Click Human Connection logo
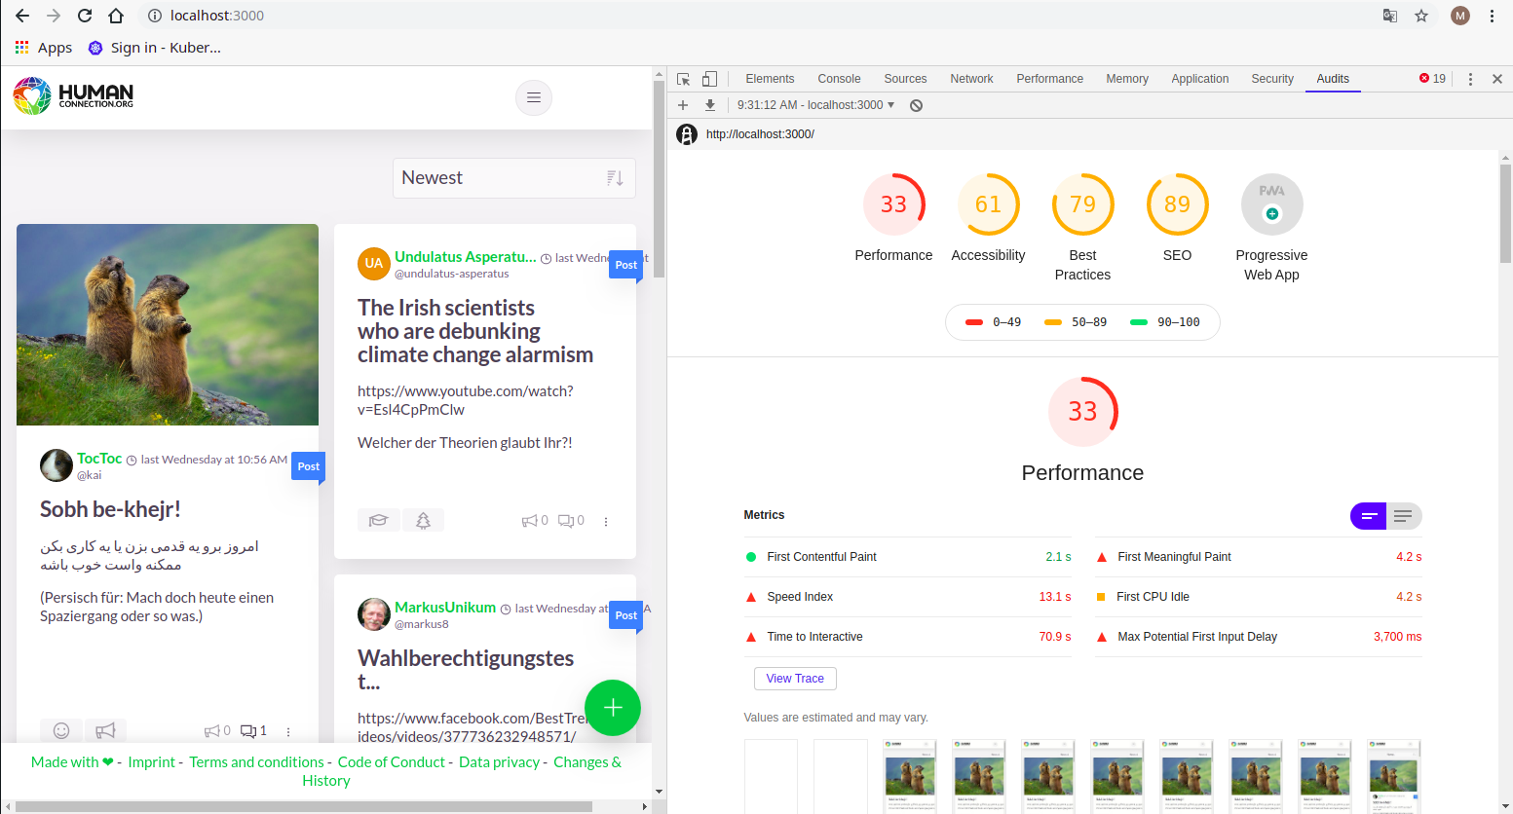Image resolution: width=1513 pixels, height=814 pixels. (73, 96)
